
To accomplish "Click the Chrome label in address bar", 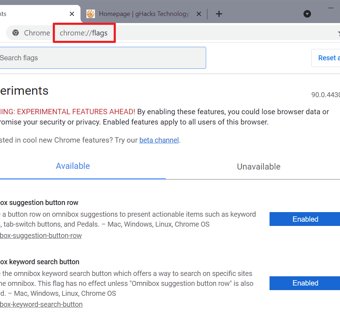I will 37,33.
